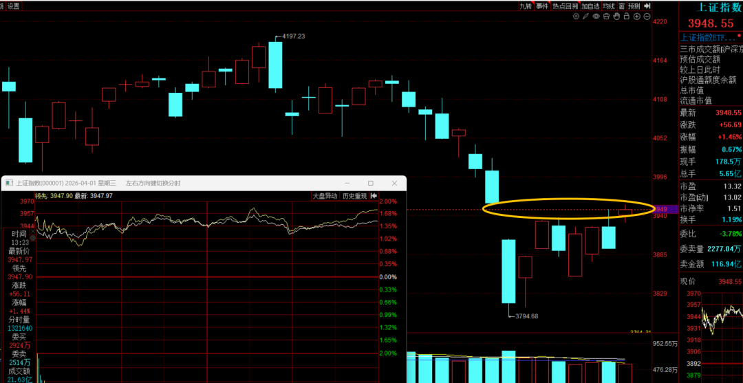
Task: Click the 委买 2924万 value in the popup
Action: tap(19, 345)
